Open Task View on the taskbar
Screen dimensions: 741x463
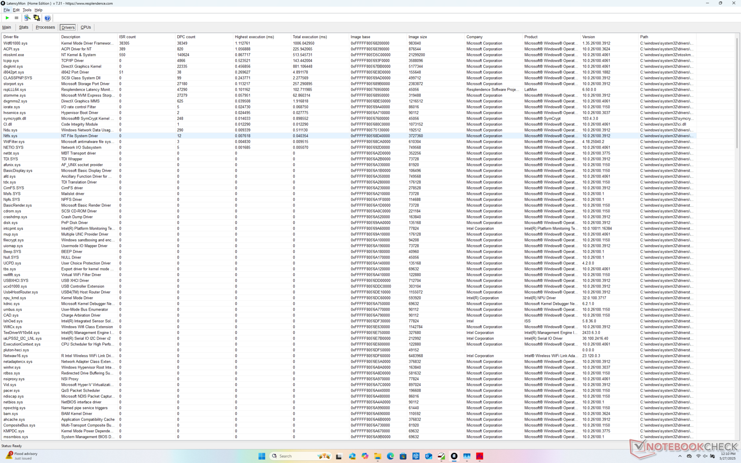[339, 456]
